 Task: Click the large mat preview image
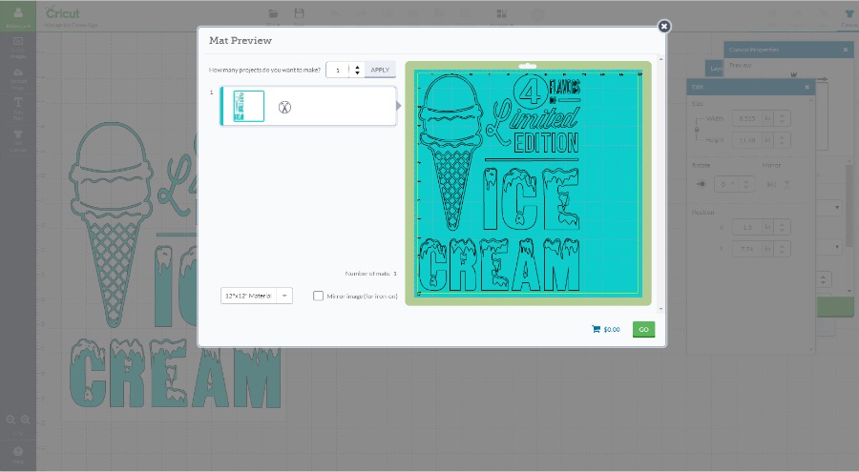pyautogui.click(x=528, y=183)
